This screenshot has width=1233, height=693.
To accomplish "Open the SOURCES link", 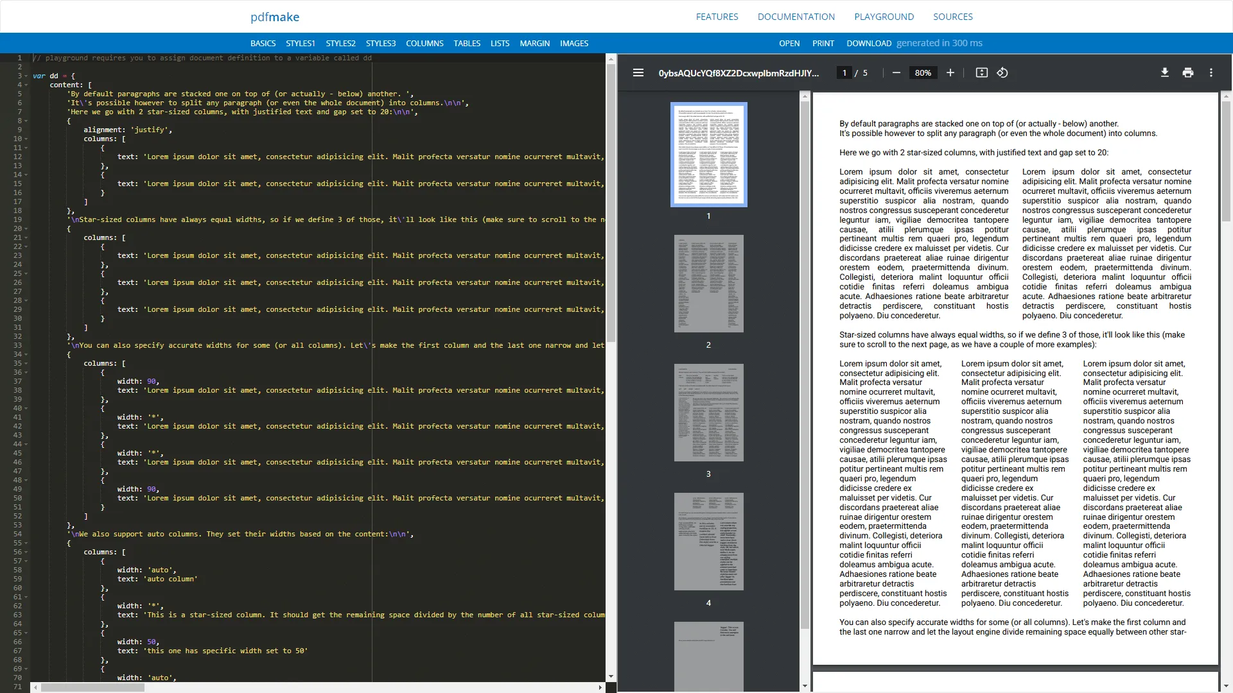I will click(953, 17).
